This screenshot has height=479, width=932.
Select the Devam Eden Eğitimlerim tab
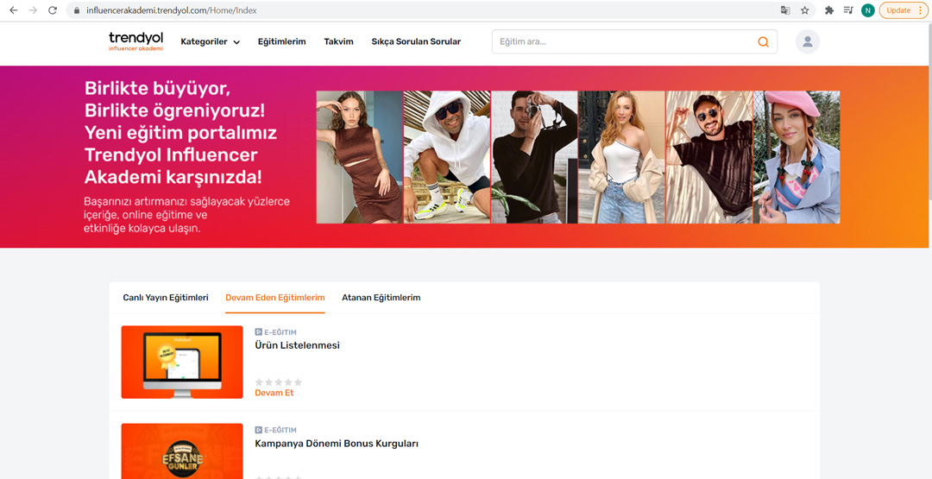(x=275, y=298)
